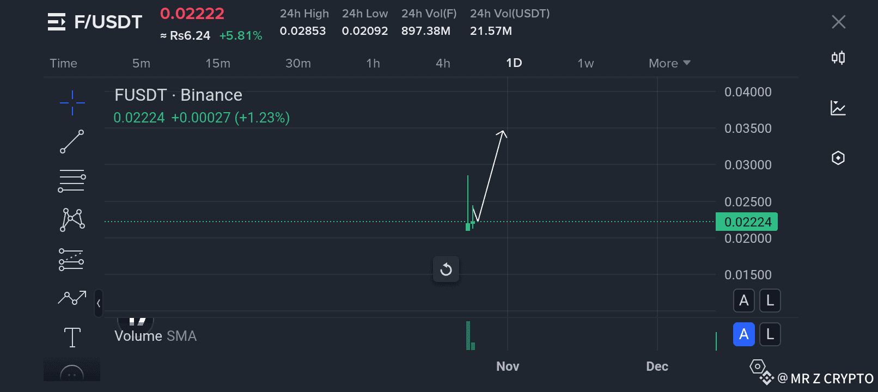The image size is (878, 392).
Task: Collapse the drawing toolbar side arrow
Action: tap(99, 303)
